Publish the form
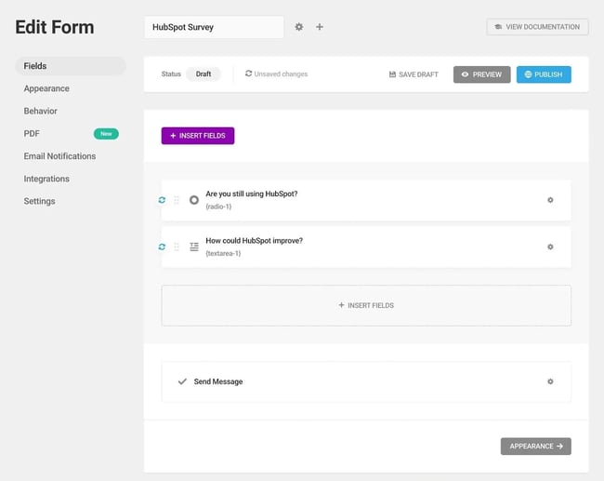This screenshot has height=481, width=604. [x=544, y=74]
